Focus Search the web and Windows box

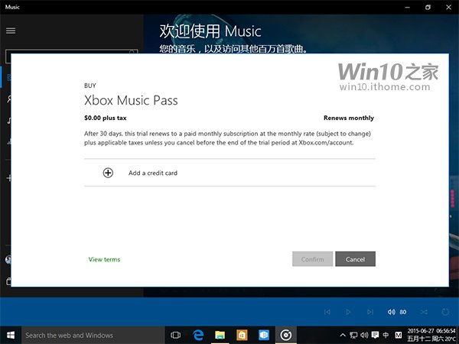pos(93,336)
